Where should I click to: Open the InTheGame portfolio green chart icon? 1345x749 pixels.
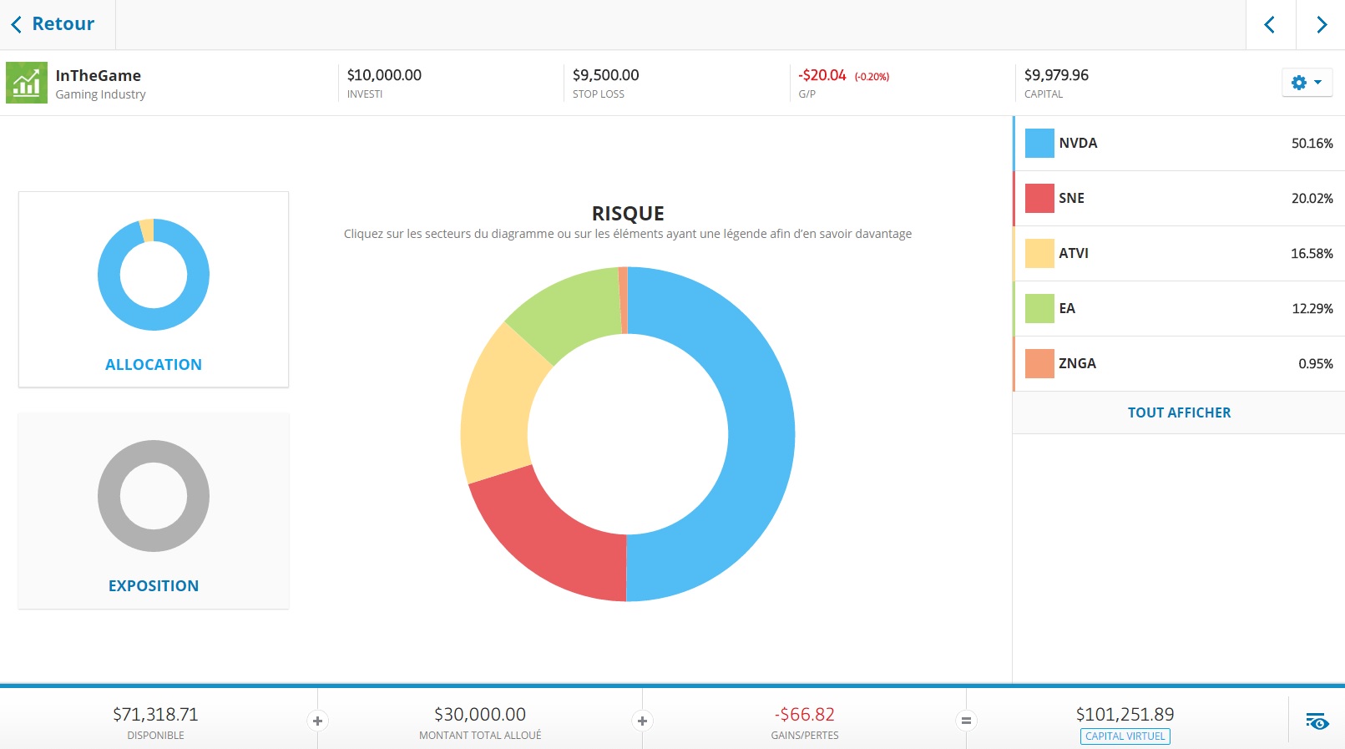tap(27, 83)
